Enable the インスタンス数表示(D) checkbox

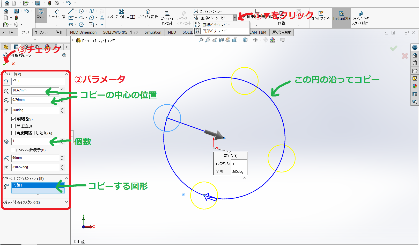pos(13,150)
